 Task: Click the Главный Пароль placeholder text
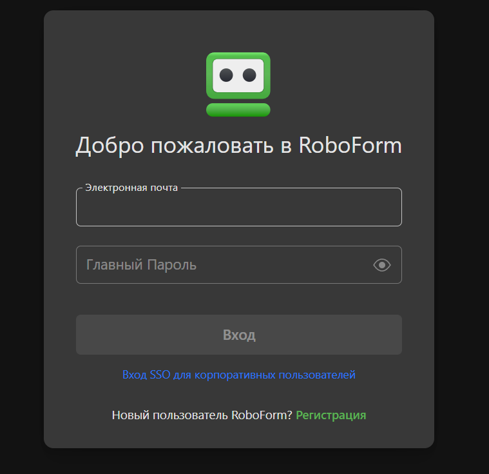[x=141, y=265]
